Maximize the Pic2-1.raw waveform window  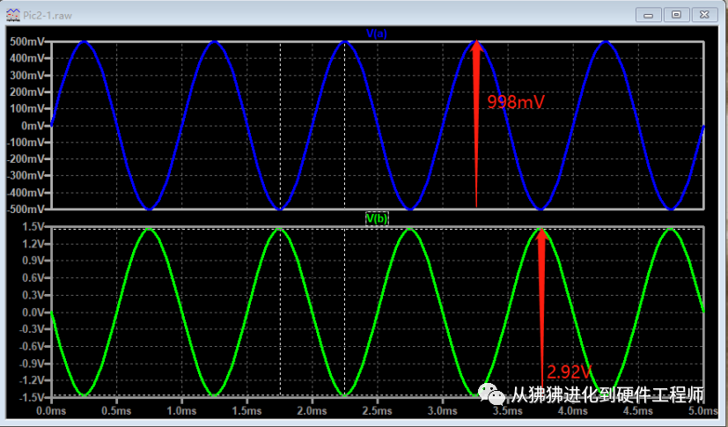[676, 15]
